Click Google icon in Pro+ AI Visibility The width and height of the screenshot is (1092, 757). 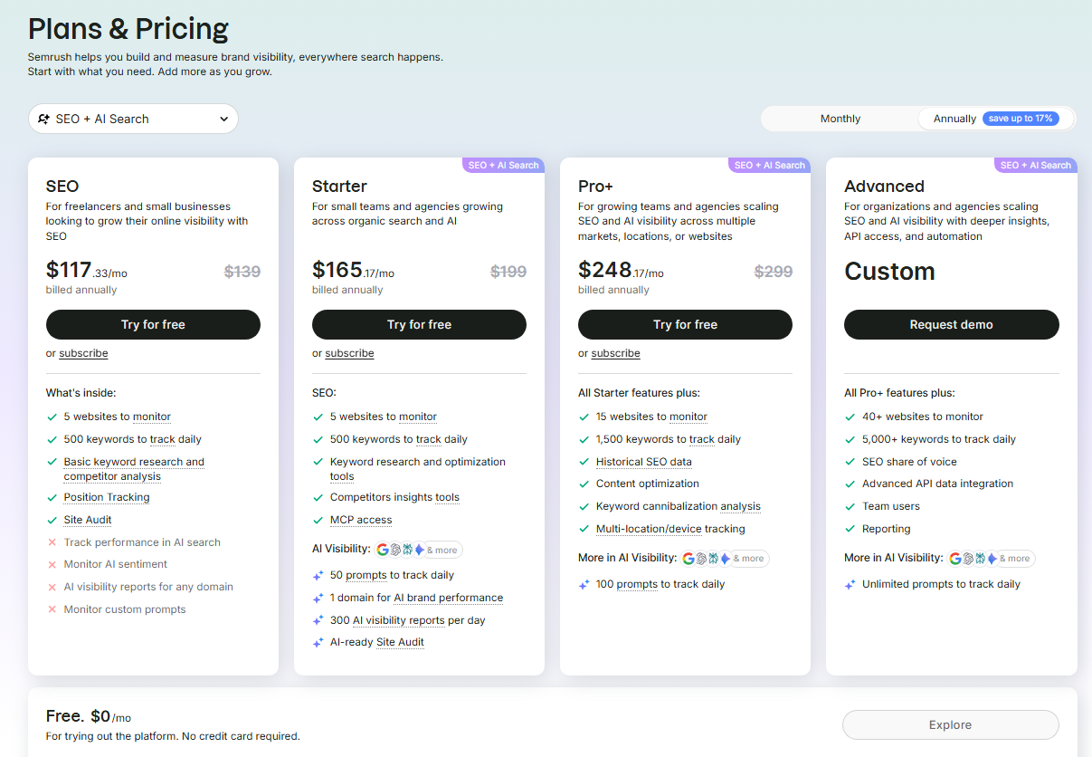tap(688, 559)
